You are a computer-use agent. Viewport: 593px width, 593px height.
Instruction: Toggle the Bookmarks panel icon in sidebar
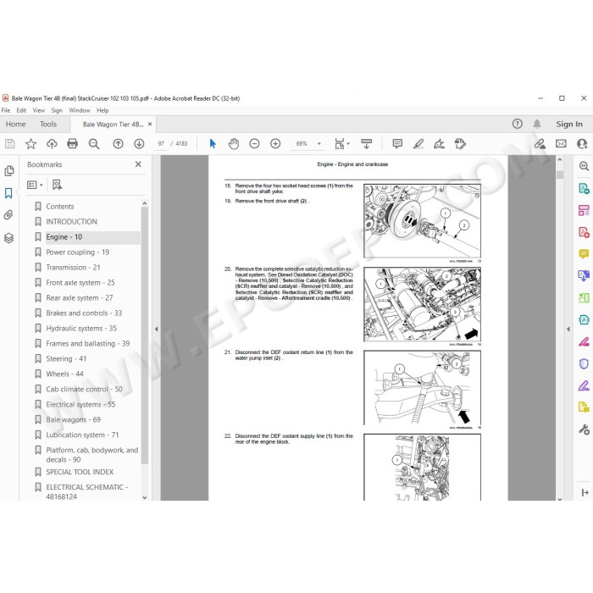pyautogui.click(x=8, y=193)
